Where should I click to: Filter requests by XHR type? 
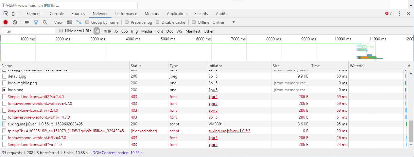coord(107,31)
